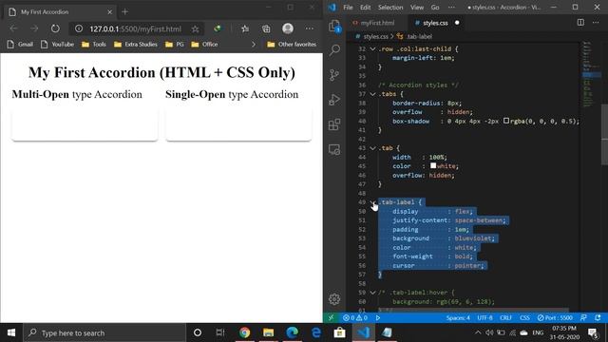
Task: Collapse the comment block on line 59
Action: point(372,293)
